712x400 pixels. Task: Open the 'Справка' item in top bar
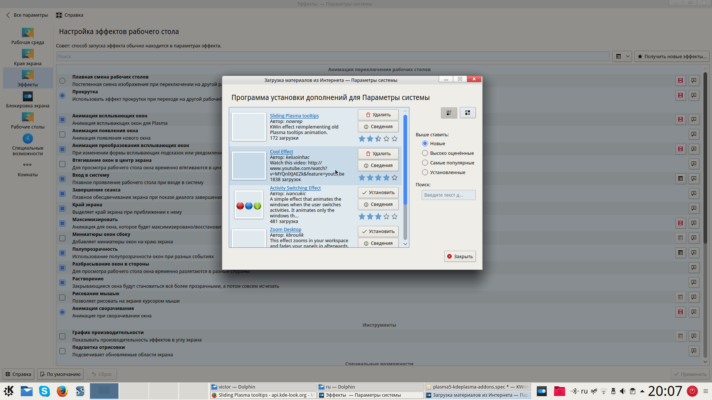tap(70, 15)
